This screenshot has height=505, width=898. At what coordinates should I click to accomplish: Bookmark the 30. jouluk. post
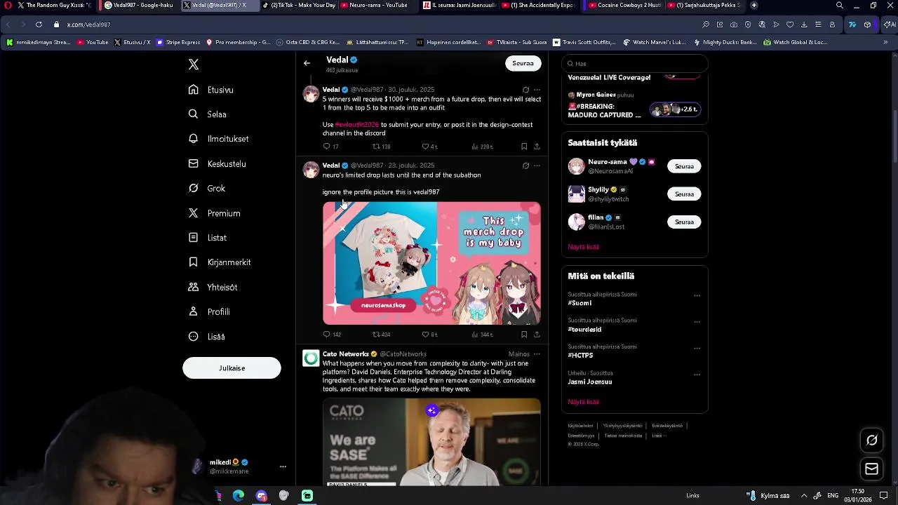(x=524, y=147)
